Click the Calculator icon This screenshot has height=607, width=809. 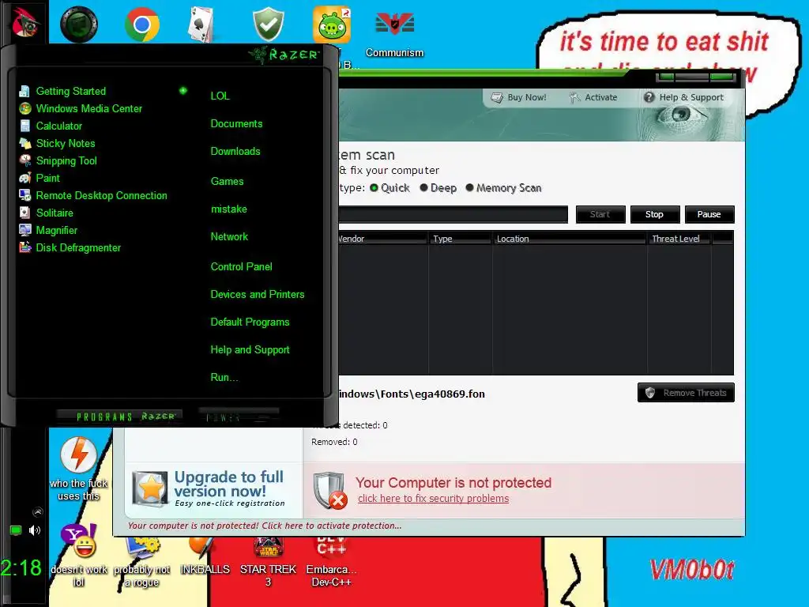(x=24, y=126)
